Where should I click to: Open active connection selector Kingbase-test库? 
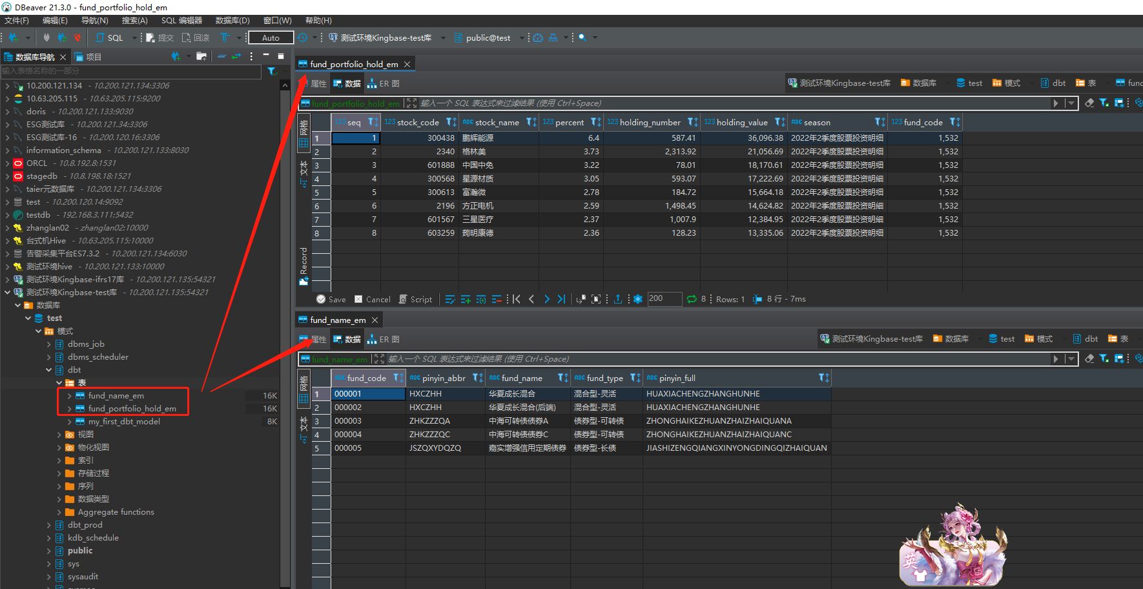point(387,37)
